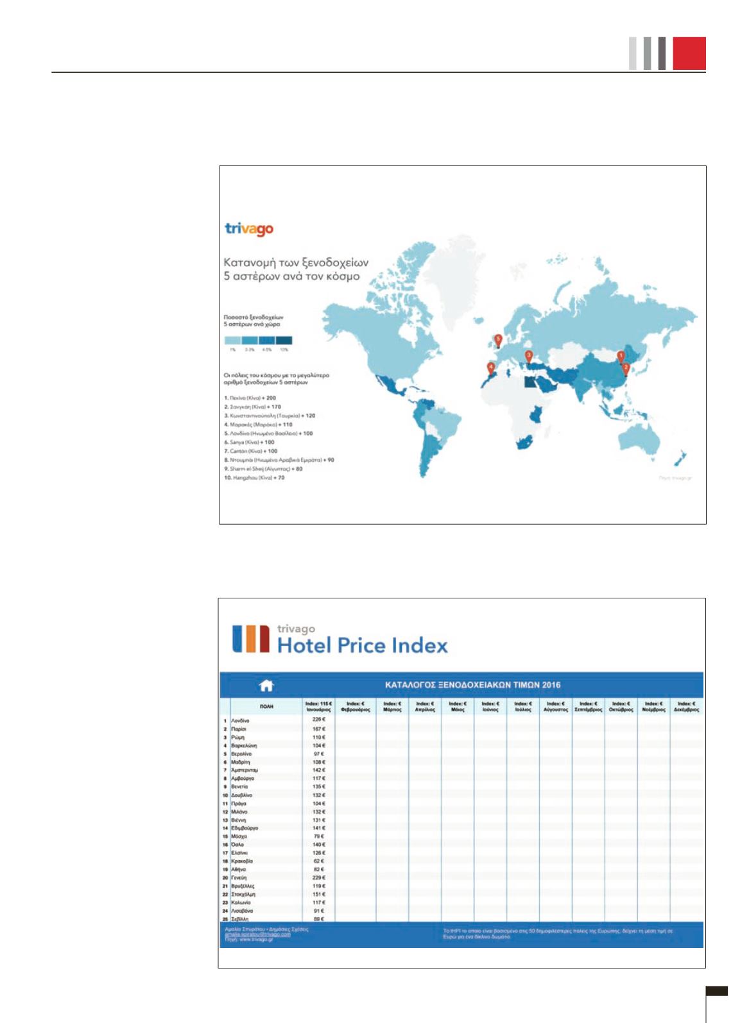This screenshot has height=1023, width=749.
Task: Select the Δεκέμβριος column header
Action: coord(686,707)
